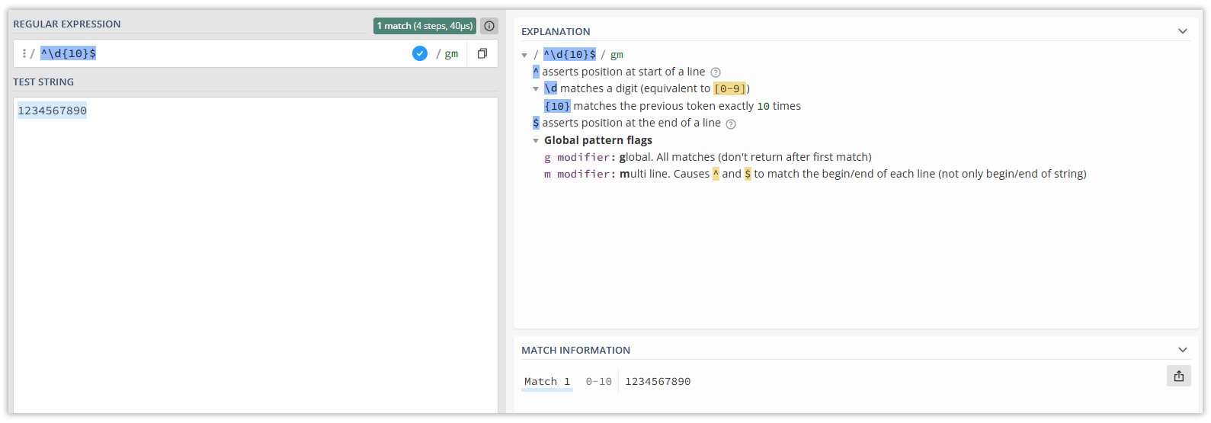
Task: Click help icon after "start of a line"
Action: coord(716,72)
